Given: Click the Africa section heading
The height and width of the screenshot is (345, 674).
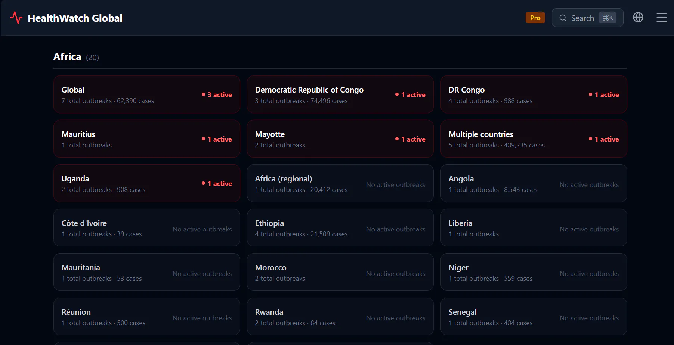Looking at the screenshot, I should click(67, 56).
